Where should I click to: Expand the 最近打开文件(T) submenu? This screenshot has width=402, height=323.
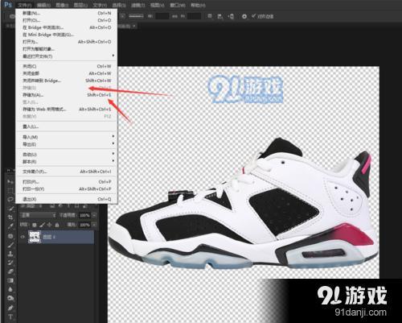[x=66, y=56]
